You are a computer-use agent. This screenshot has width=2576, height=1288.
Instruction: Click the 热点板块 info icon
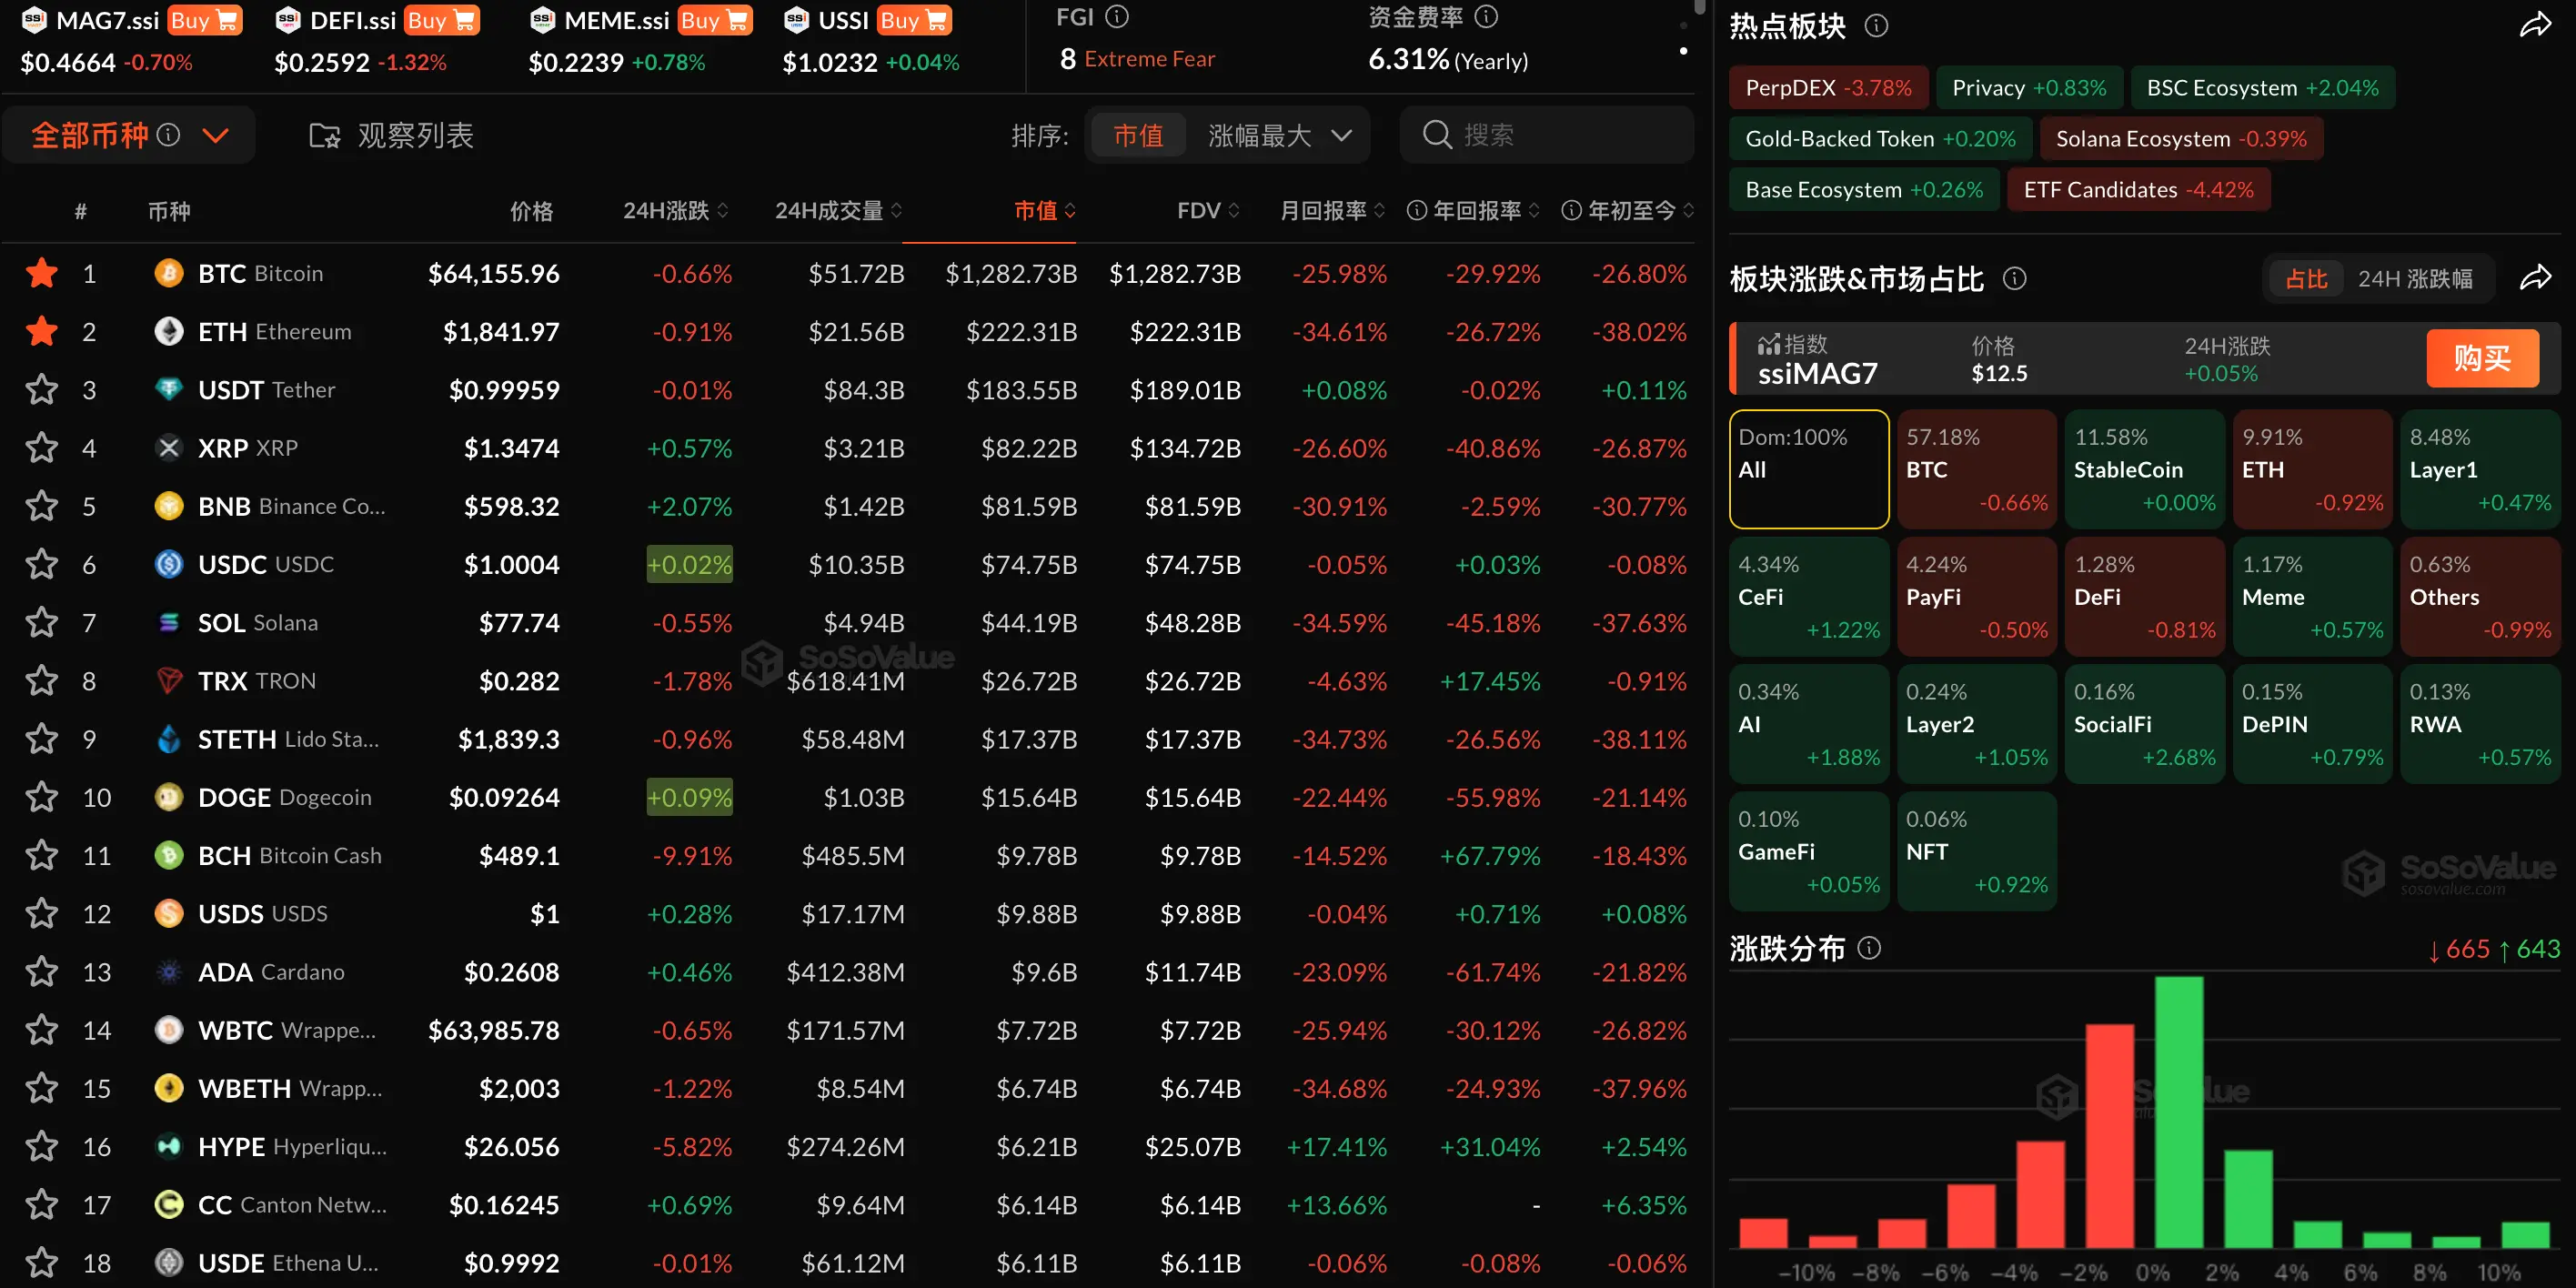[1876, 26]
